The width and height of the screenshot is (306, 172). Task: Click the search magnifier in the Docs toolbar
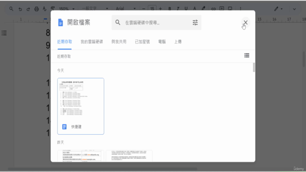(11, 9)
